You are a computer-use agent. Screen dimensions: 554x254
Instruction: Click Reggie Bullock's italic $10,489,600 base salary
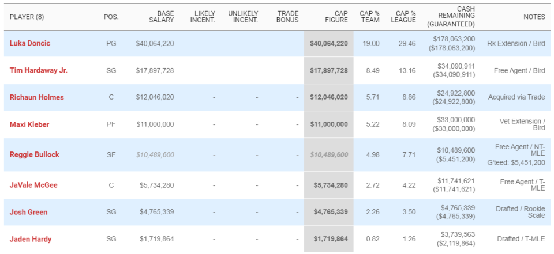pos(155,154)
